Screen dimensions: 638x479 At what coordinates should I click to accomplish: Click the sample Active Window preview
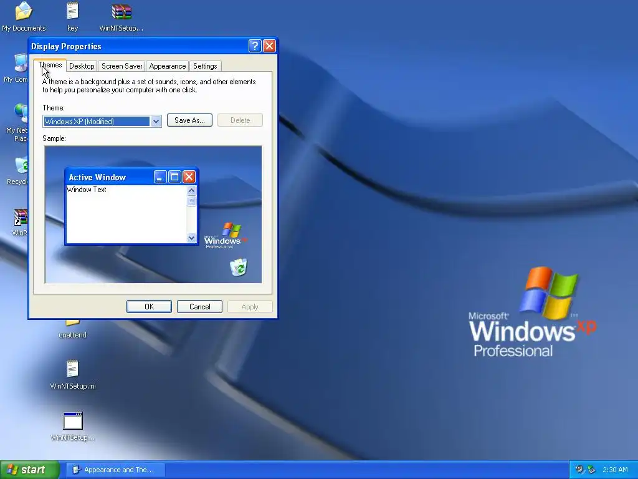(131, 206)
